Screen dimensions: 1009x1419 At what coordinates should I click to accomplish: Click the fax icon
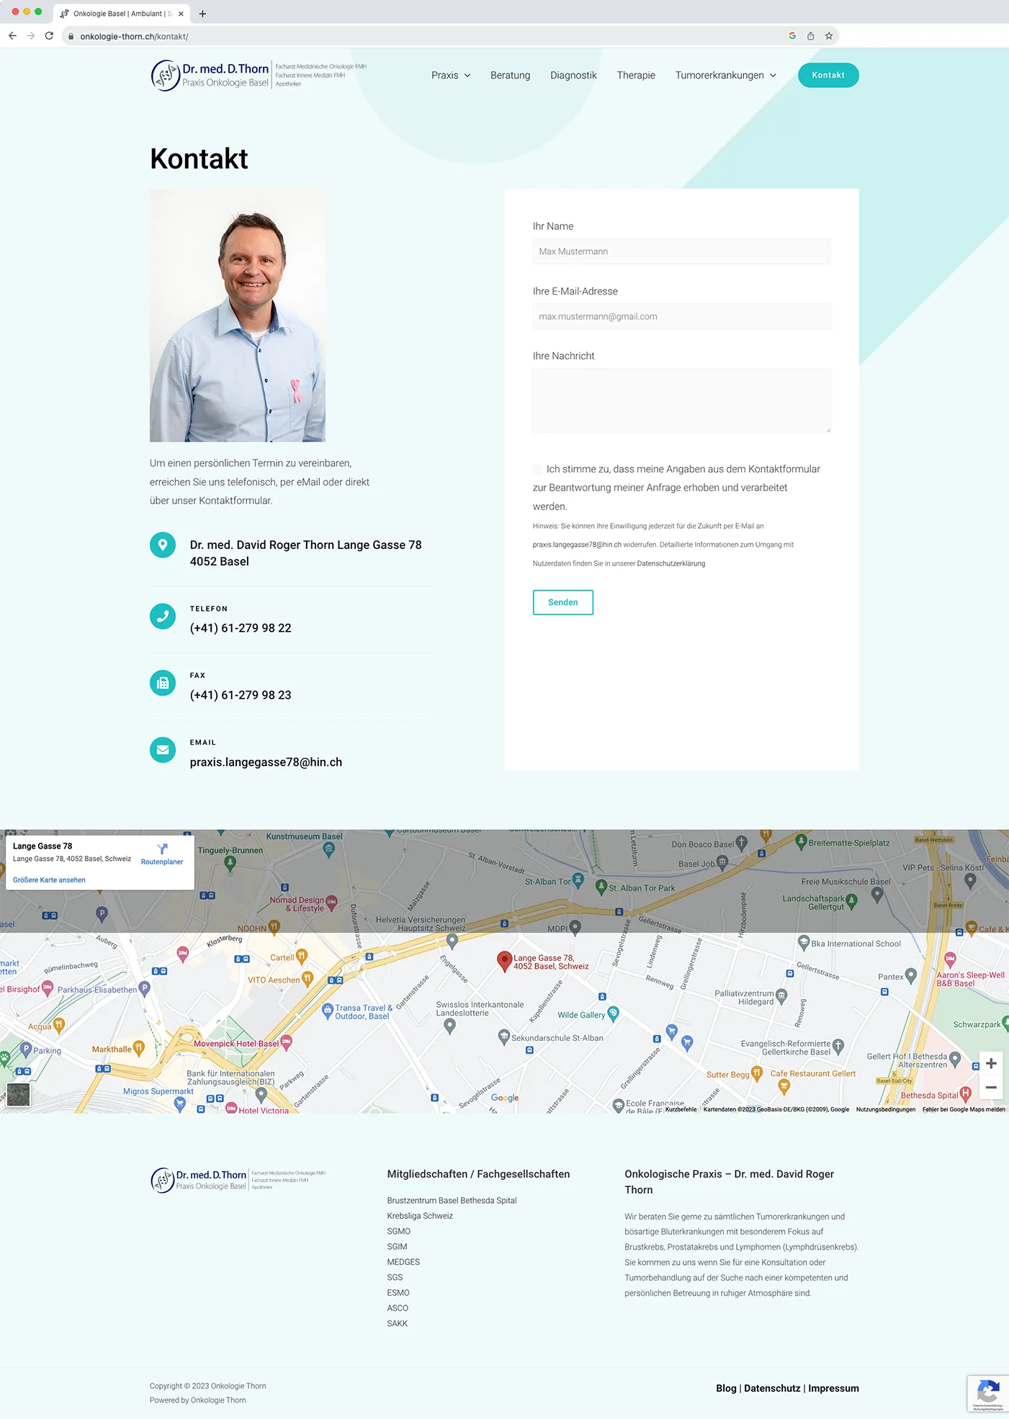[163, 683]
